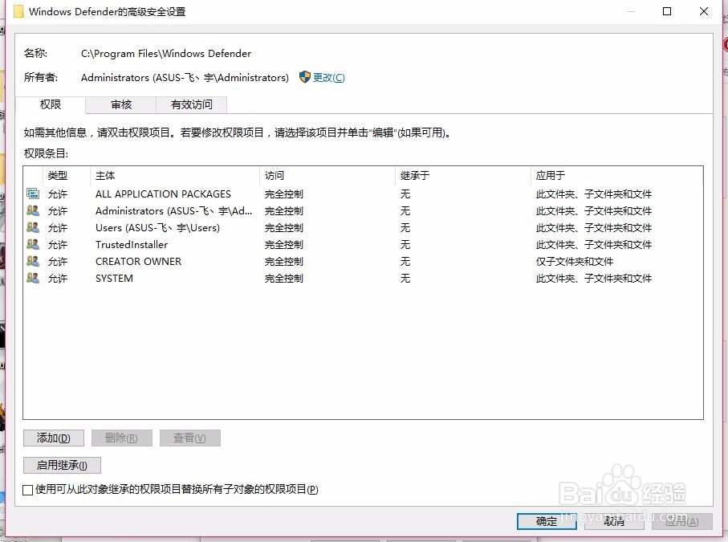Close the advanced security settings window

[704, 11]
